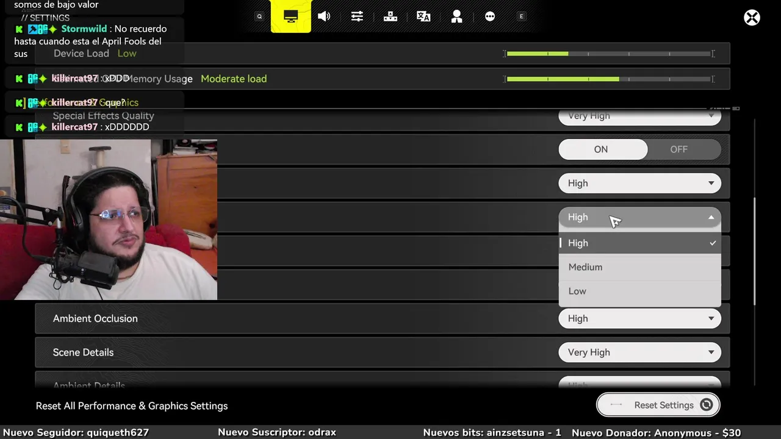Open the Language settings tab
The height and width of the screenshot is (439, 781).
pyautogui.click(x=423, y=16)
